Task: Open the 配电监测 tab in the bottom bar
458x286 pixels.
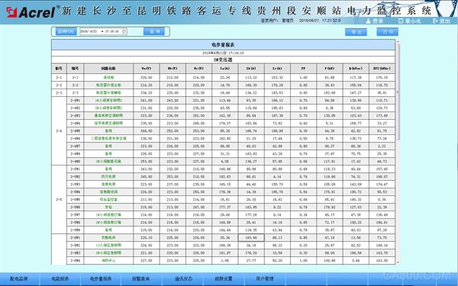Action: [18, 278]
